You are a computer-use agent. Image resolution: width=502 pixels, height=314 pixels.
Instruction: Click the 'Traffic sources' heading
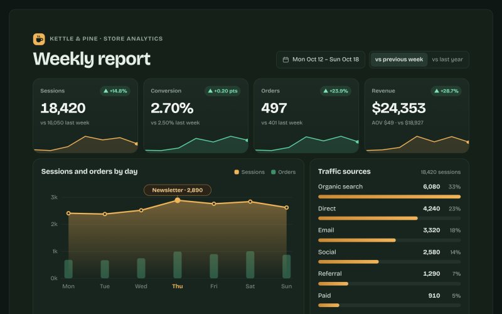[x=344, y=171]
